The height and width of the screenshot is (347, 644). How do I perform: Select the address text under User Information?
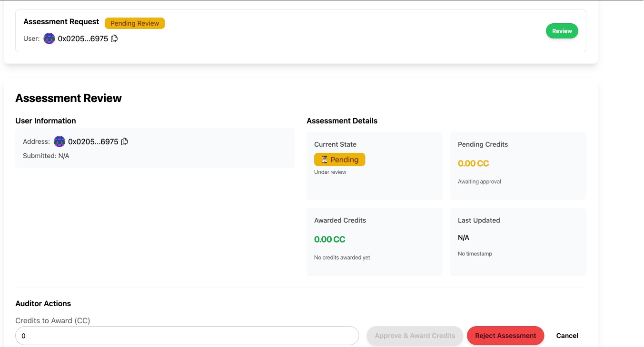[93, 141]
